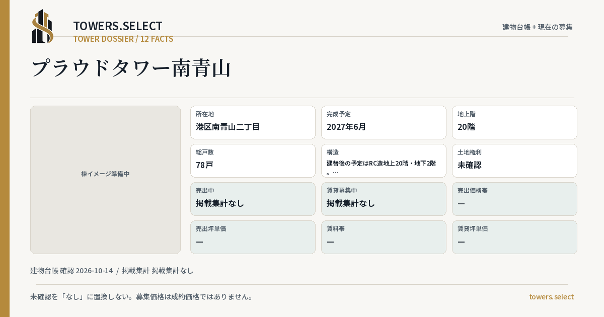Open the 売出坪単価 fact card

tap(253, 237)
